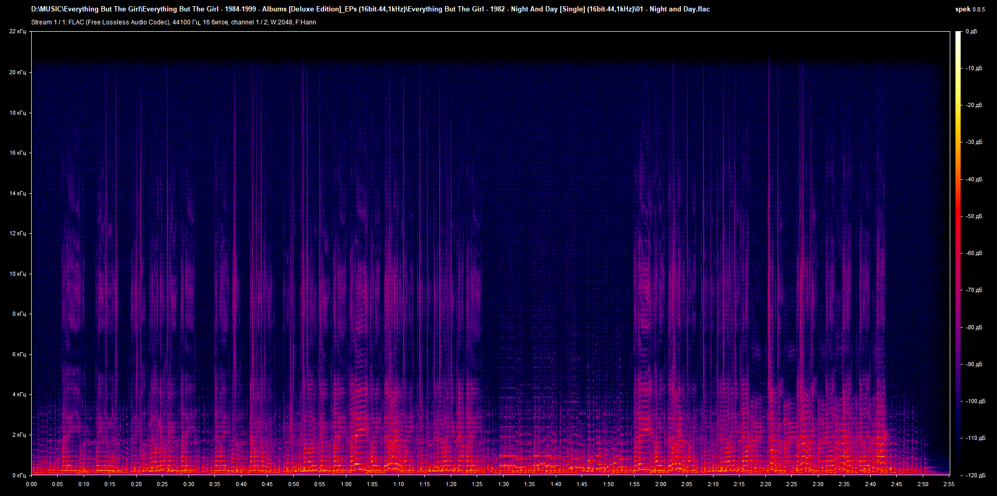Viewport: 997px width, 496px height.
Task: Click the -10 дБ level scale label
Action: [x=974, y=69]
